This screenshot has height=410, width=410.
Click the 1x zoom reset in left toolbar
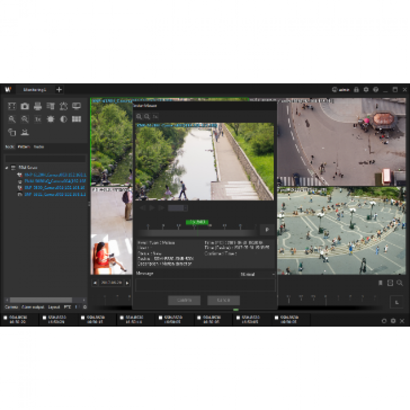[x=37, y=119]
